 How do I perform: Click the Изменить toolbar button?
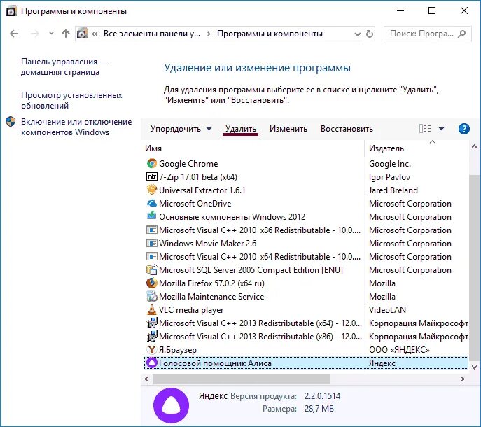tap(288, 129)
